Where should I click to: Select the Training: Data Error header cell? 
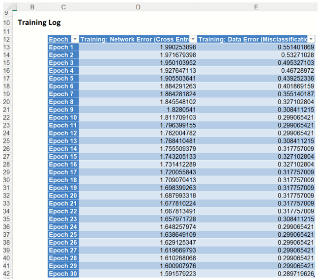[256, 39]
